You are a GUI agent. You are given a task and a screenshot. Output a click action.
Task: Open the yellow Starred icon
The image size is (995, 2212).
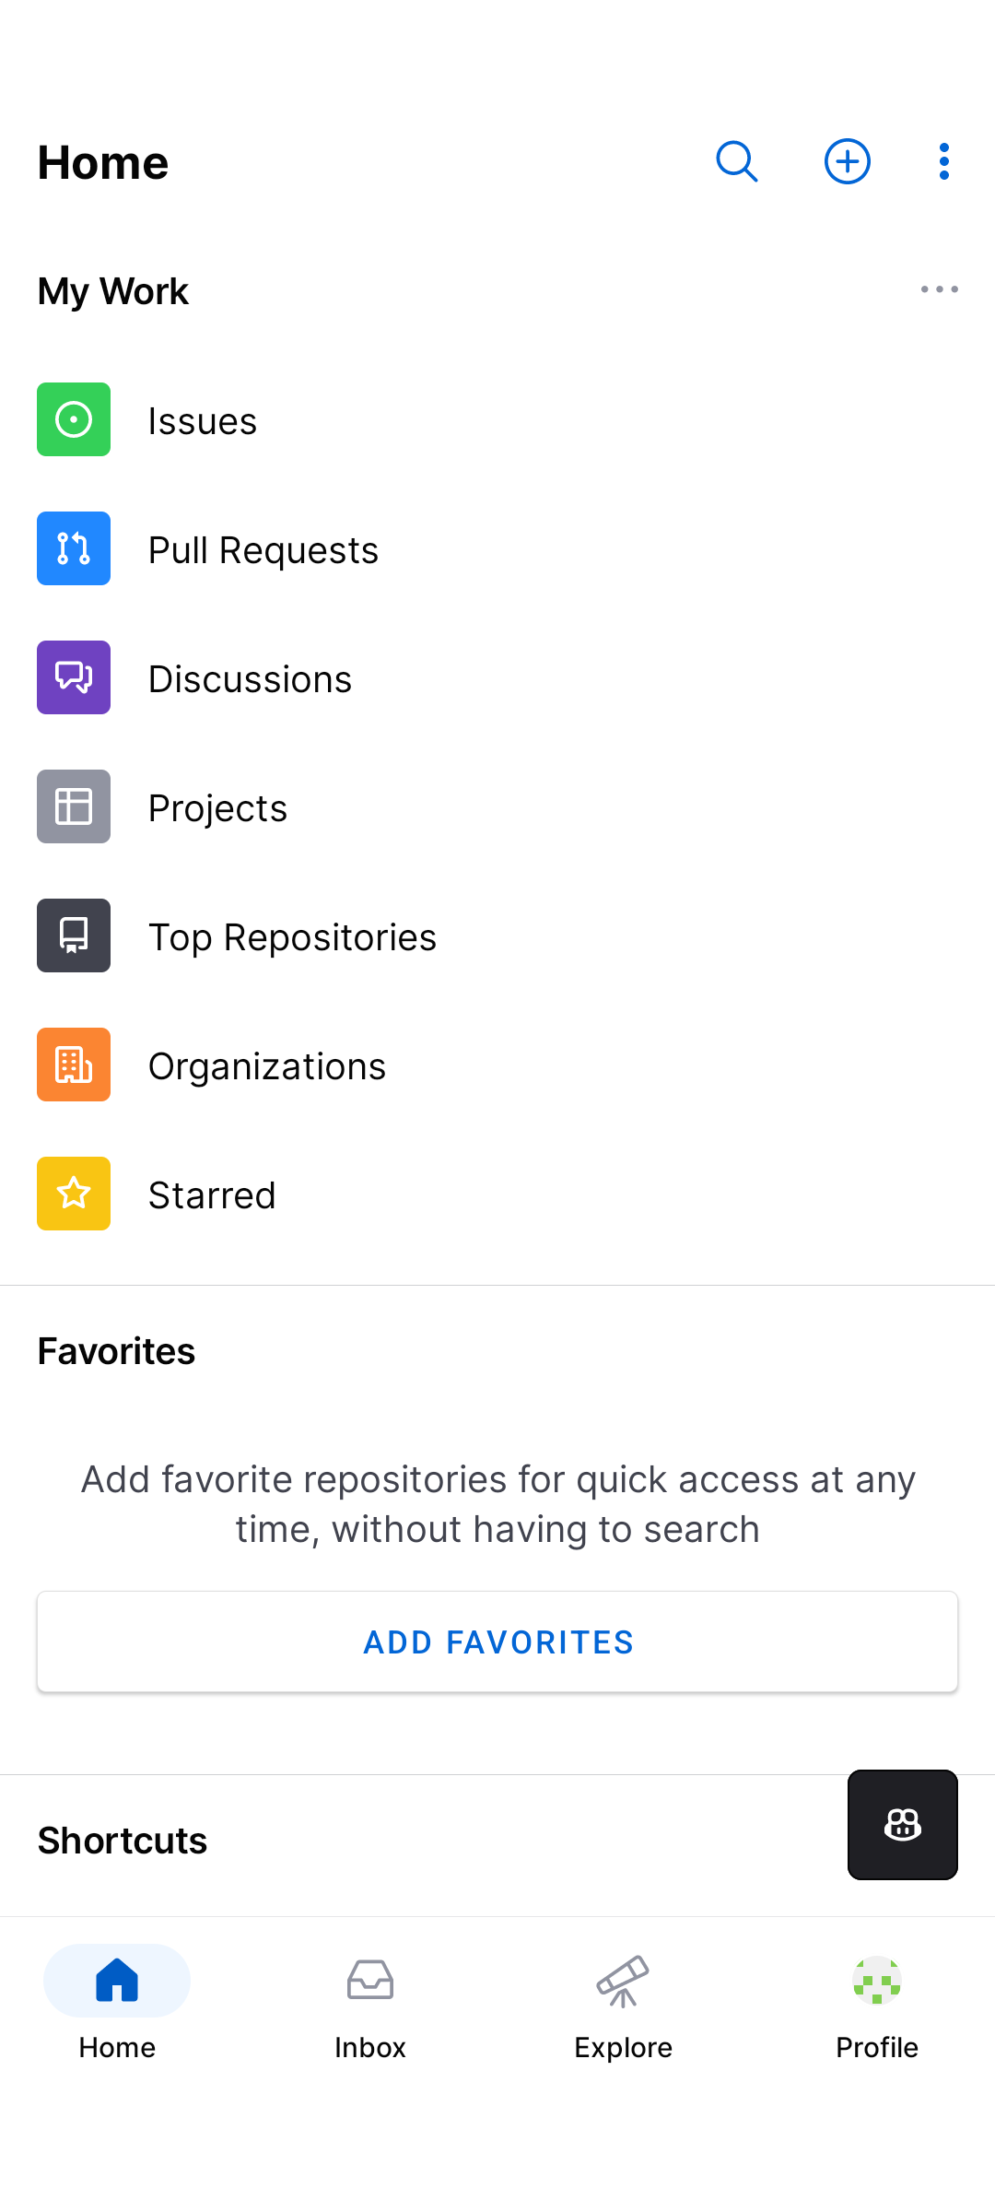[74, 1194]
